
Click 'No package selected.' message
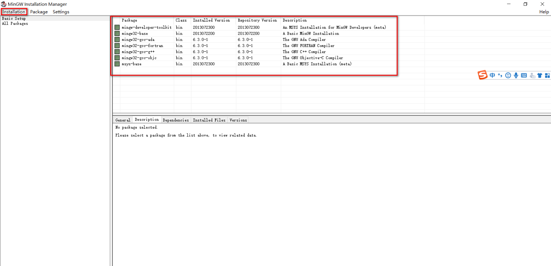click(136, 127)
